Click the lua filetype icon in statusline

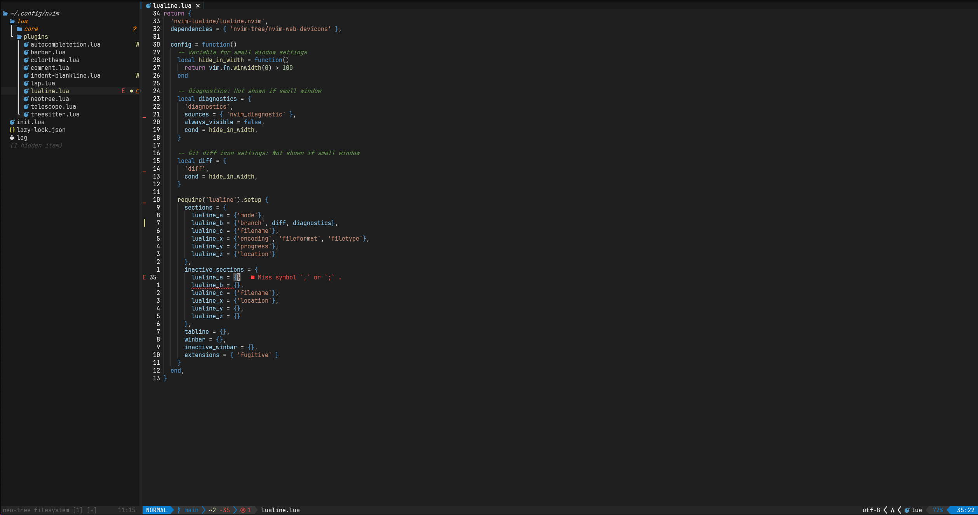tap(907, 510)
